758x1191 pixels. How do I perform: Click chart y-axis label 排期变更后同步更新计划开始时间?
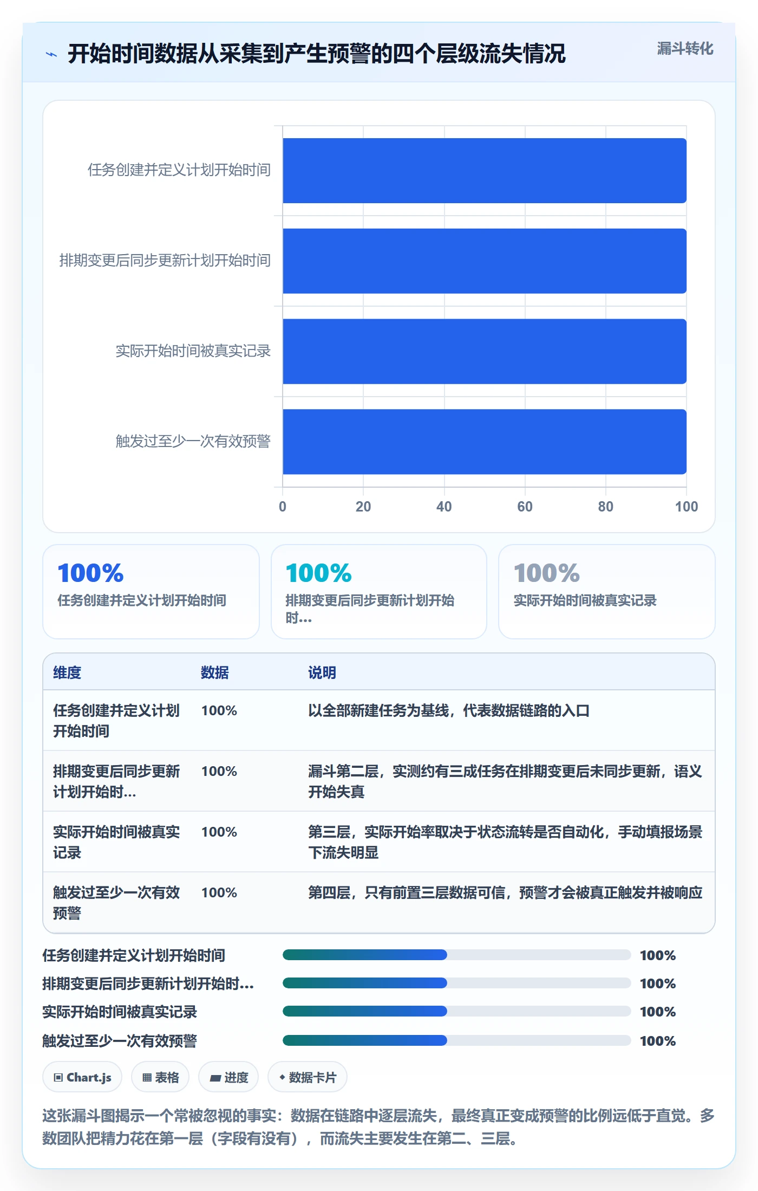(x=165, y=261)
